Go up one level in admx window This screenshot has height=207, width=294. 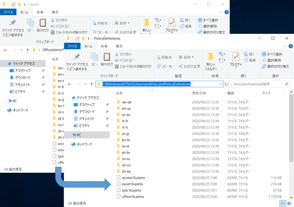click(28, 50)
